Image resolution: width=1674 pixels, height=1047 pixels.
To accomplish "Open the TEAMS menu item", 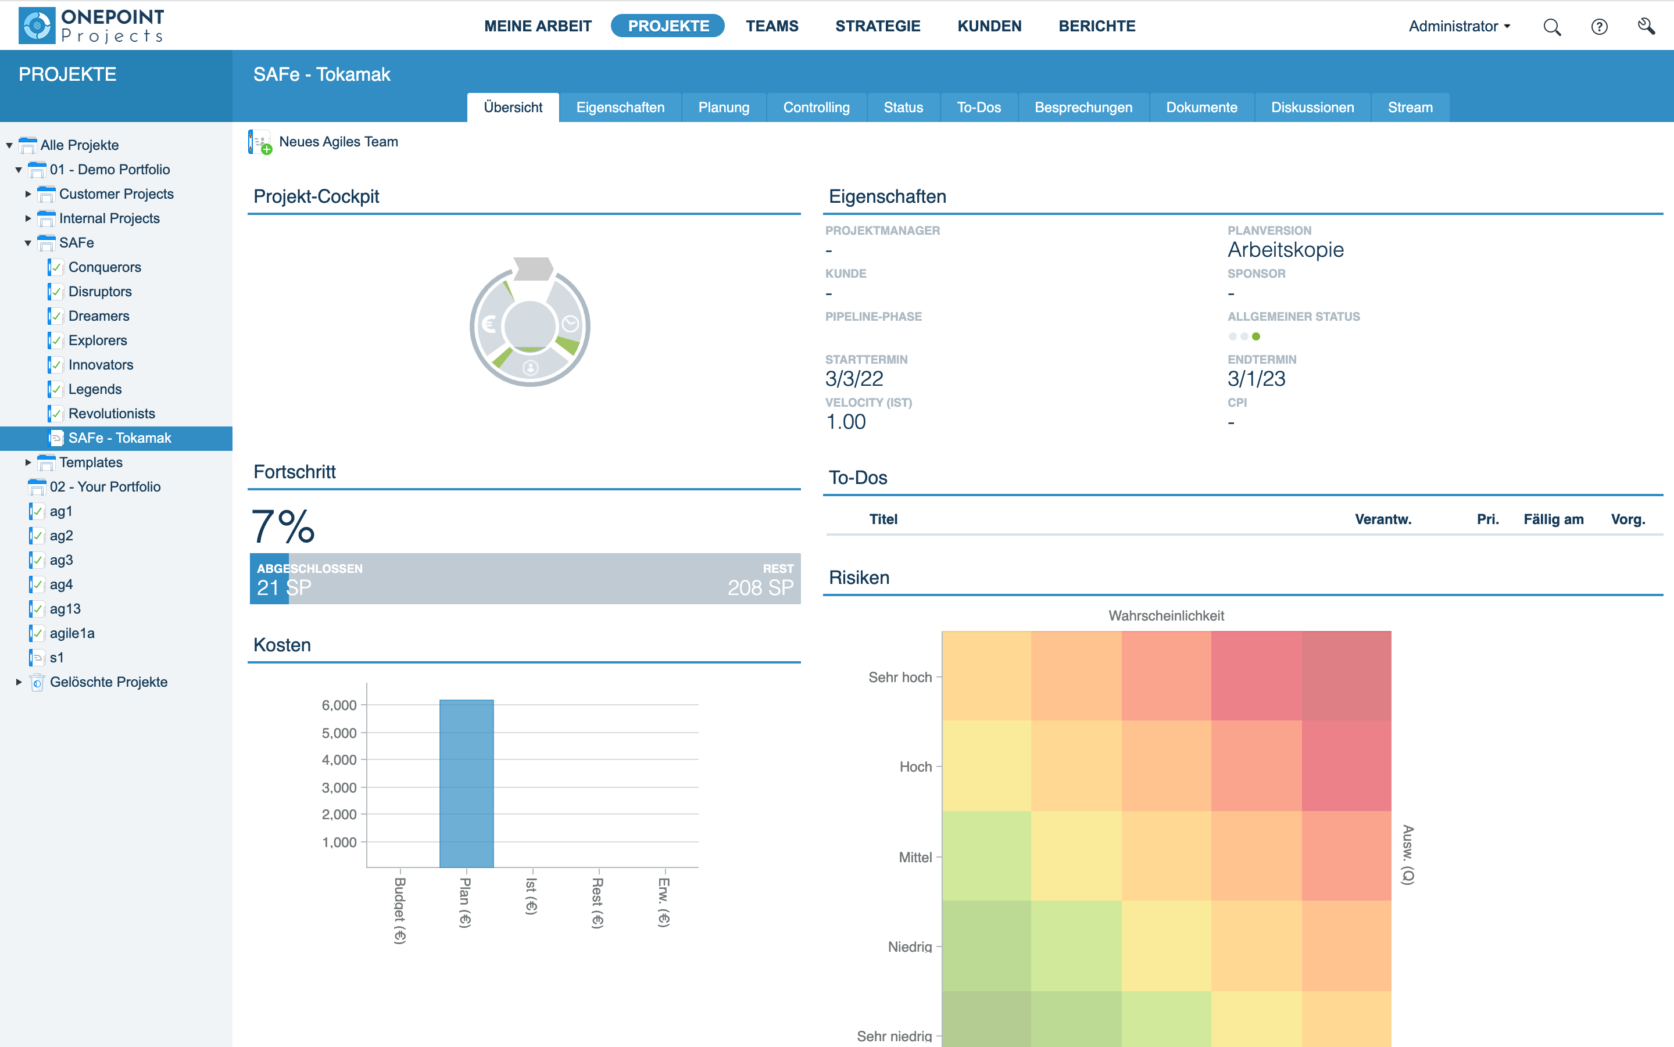I will point(772,26).
